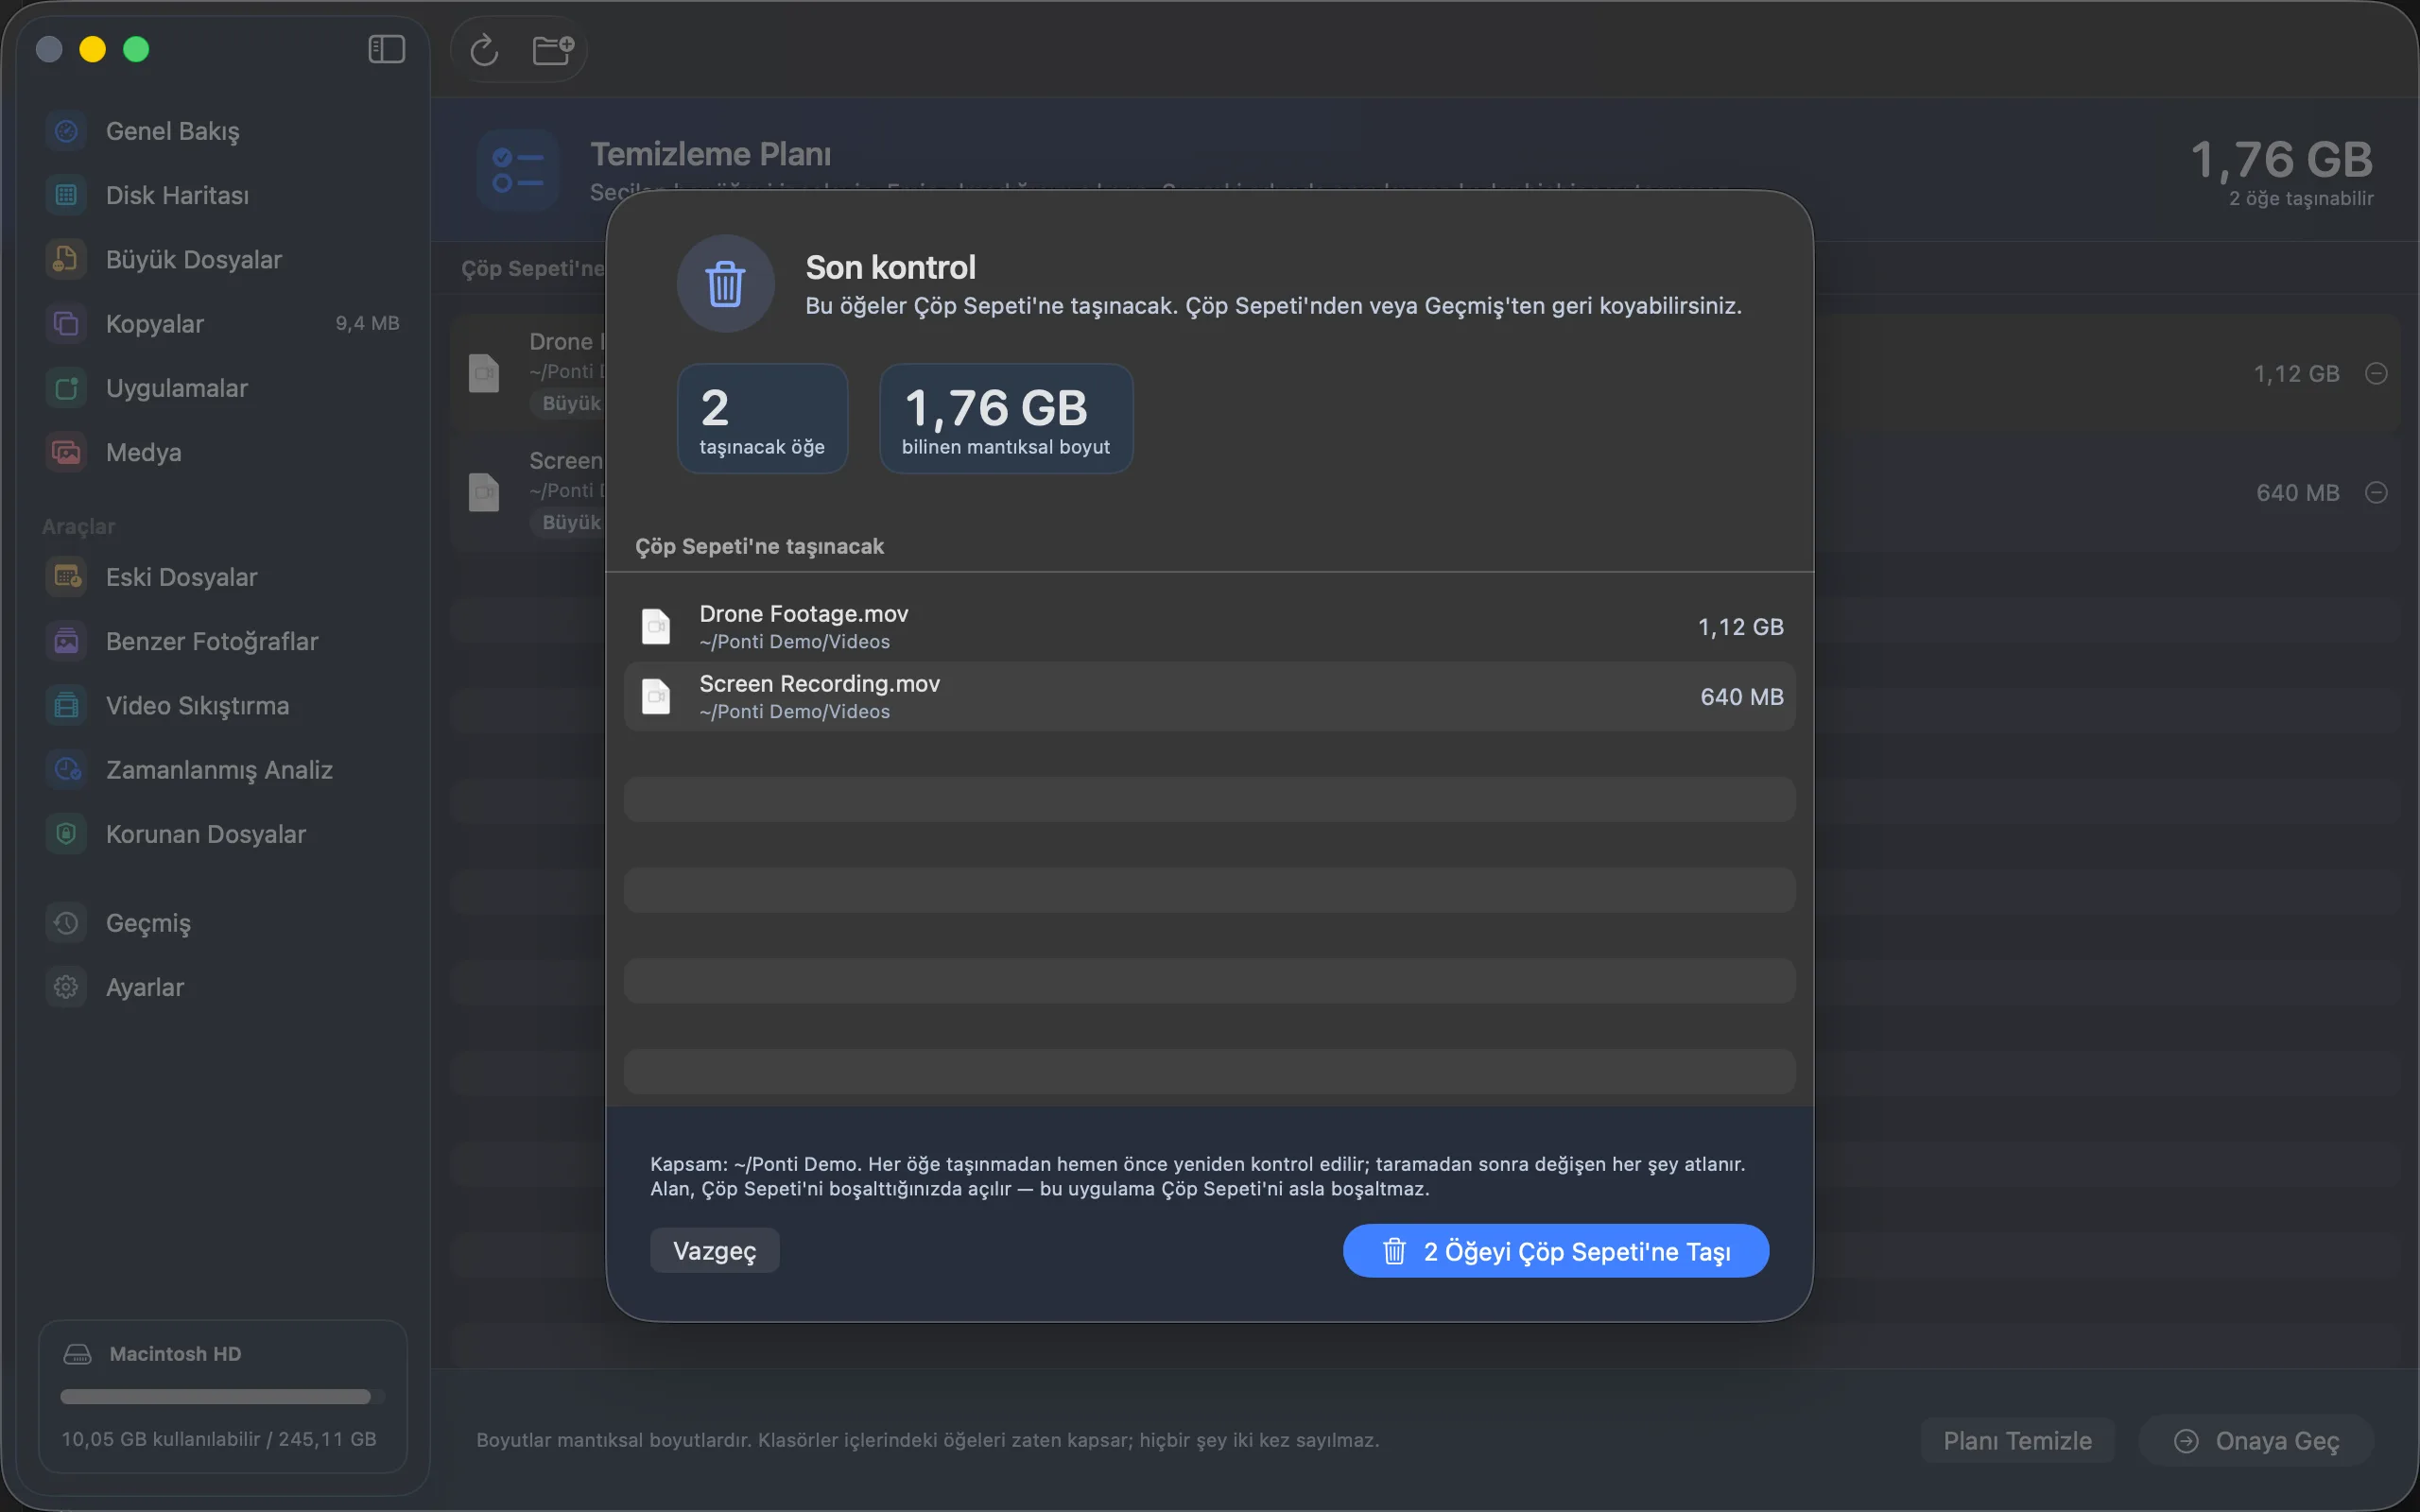2420x1512 pixels.
Task: Remove the 640 MB item from plan
Action: (2376, 492)
